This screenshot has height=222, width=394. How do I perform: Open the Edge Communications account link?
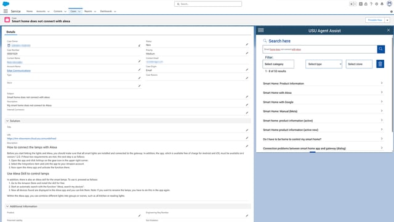click(x=18, y=71)
